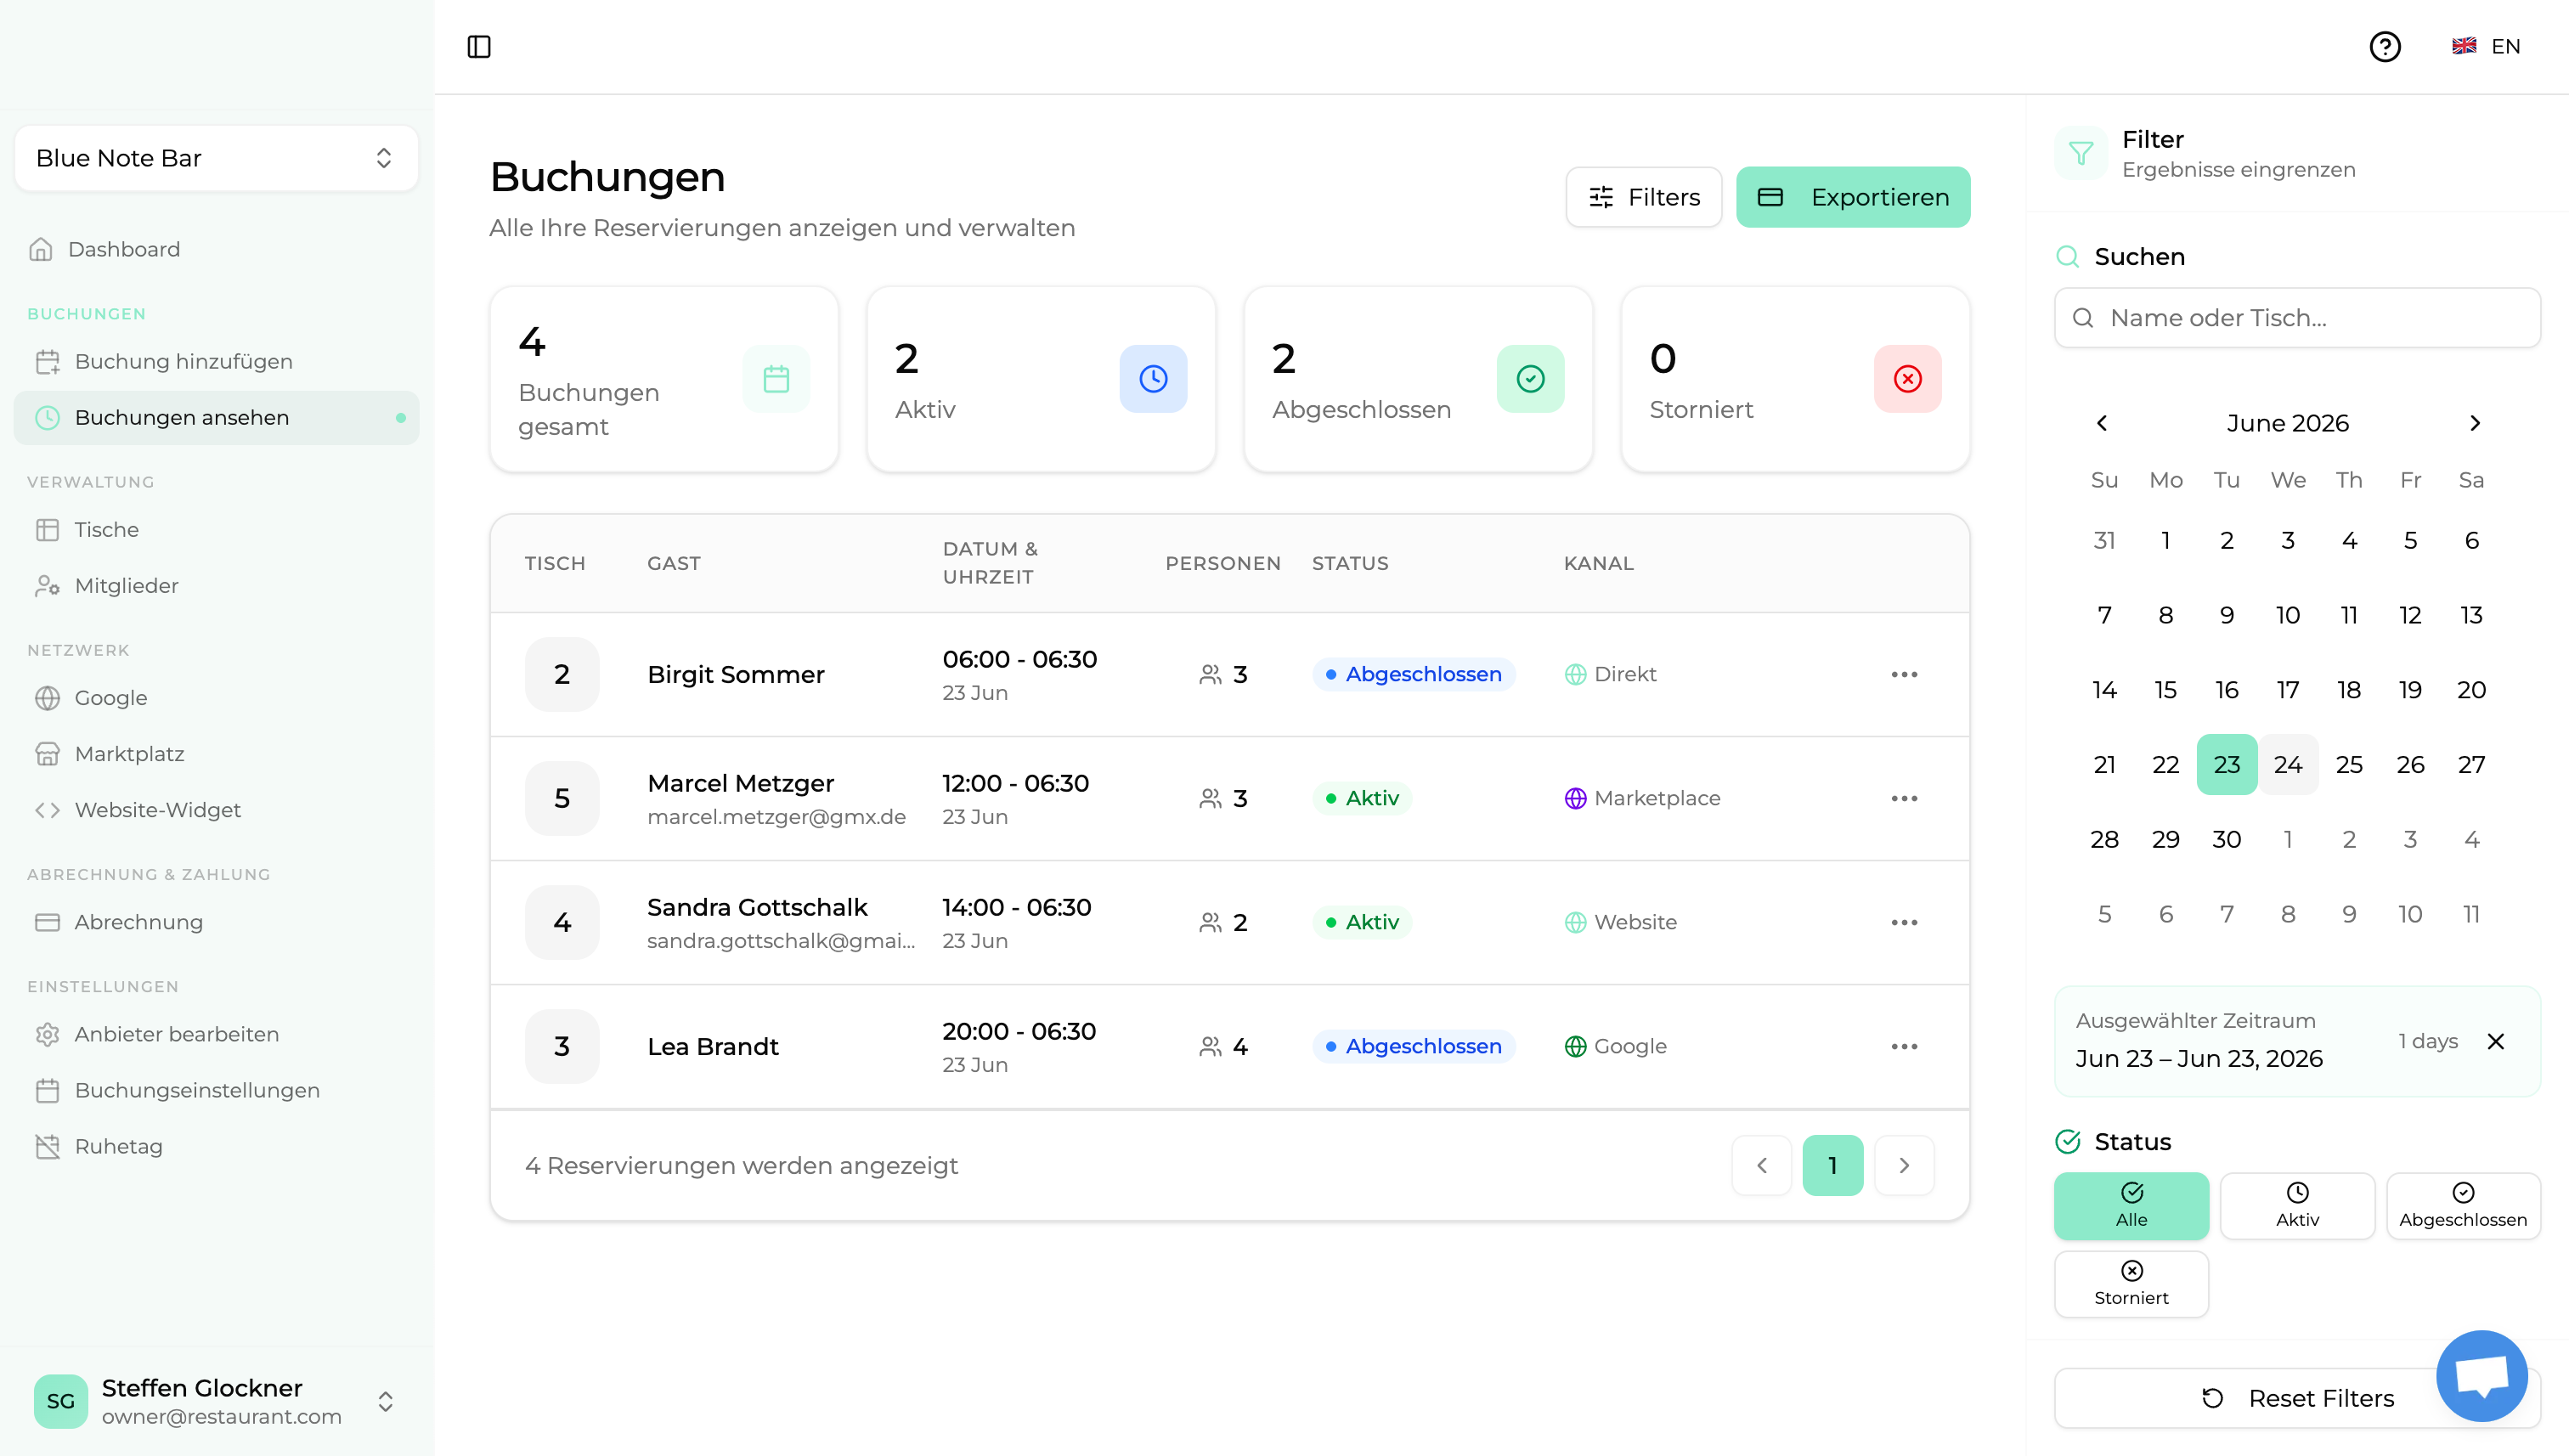The image size is (2569, 1456).
Task: Switch language via the EN flag
Action: click(x=2486, y=47)
